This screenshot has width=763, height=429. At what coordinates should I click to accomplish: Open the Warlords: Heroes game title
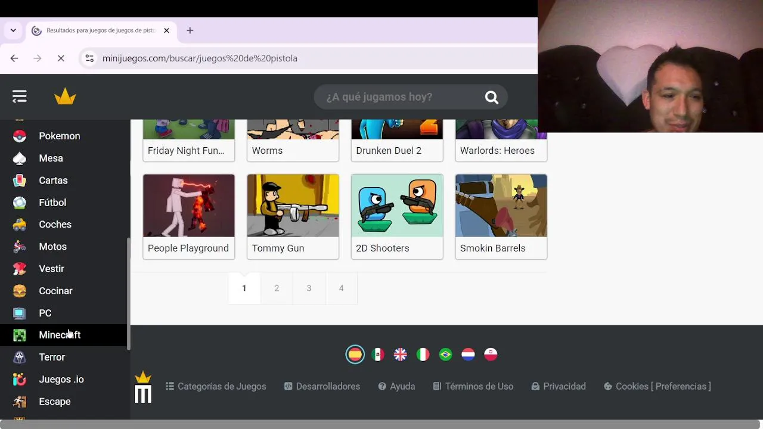click(497, 151)
